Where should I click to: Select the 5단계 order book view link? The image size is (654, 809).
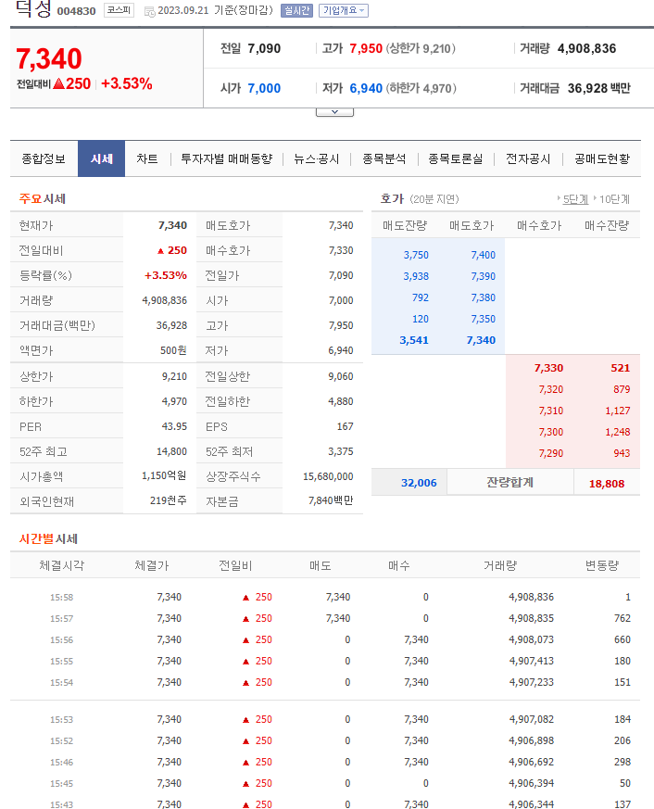click(x=575, y=199)
